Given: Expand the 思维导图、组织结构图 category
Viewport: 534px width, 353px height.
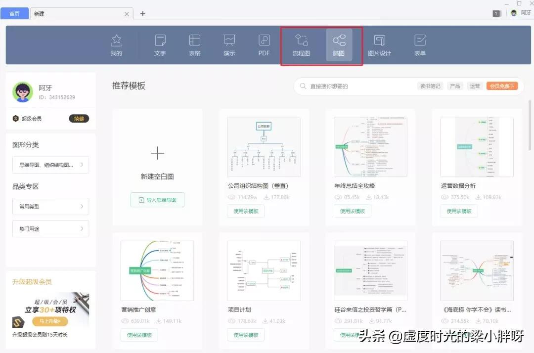Looking at the screenshot, I should 51,164.
